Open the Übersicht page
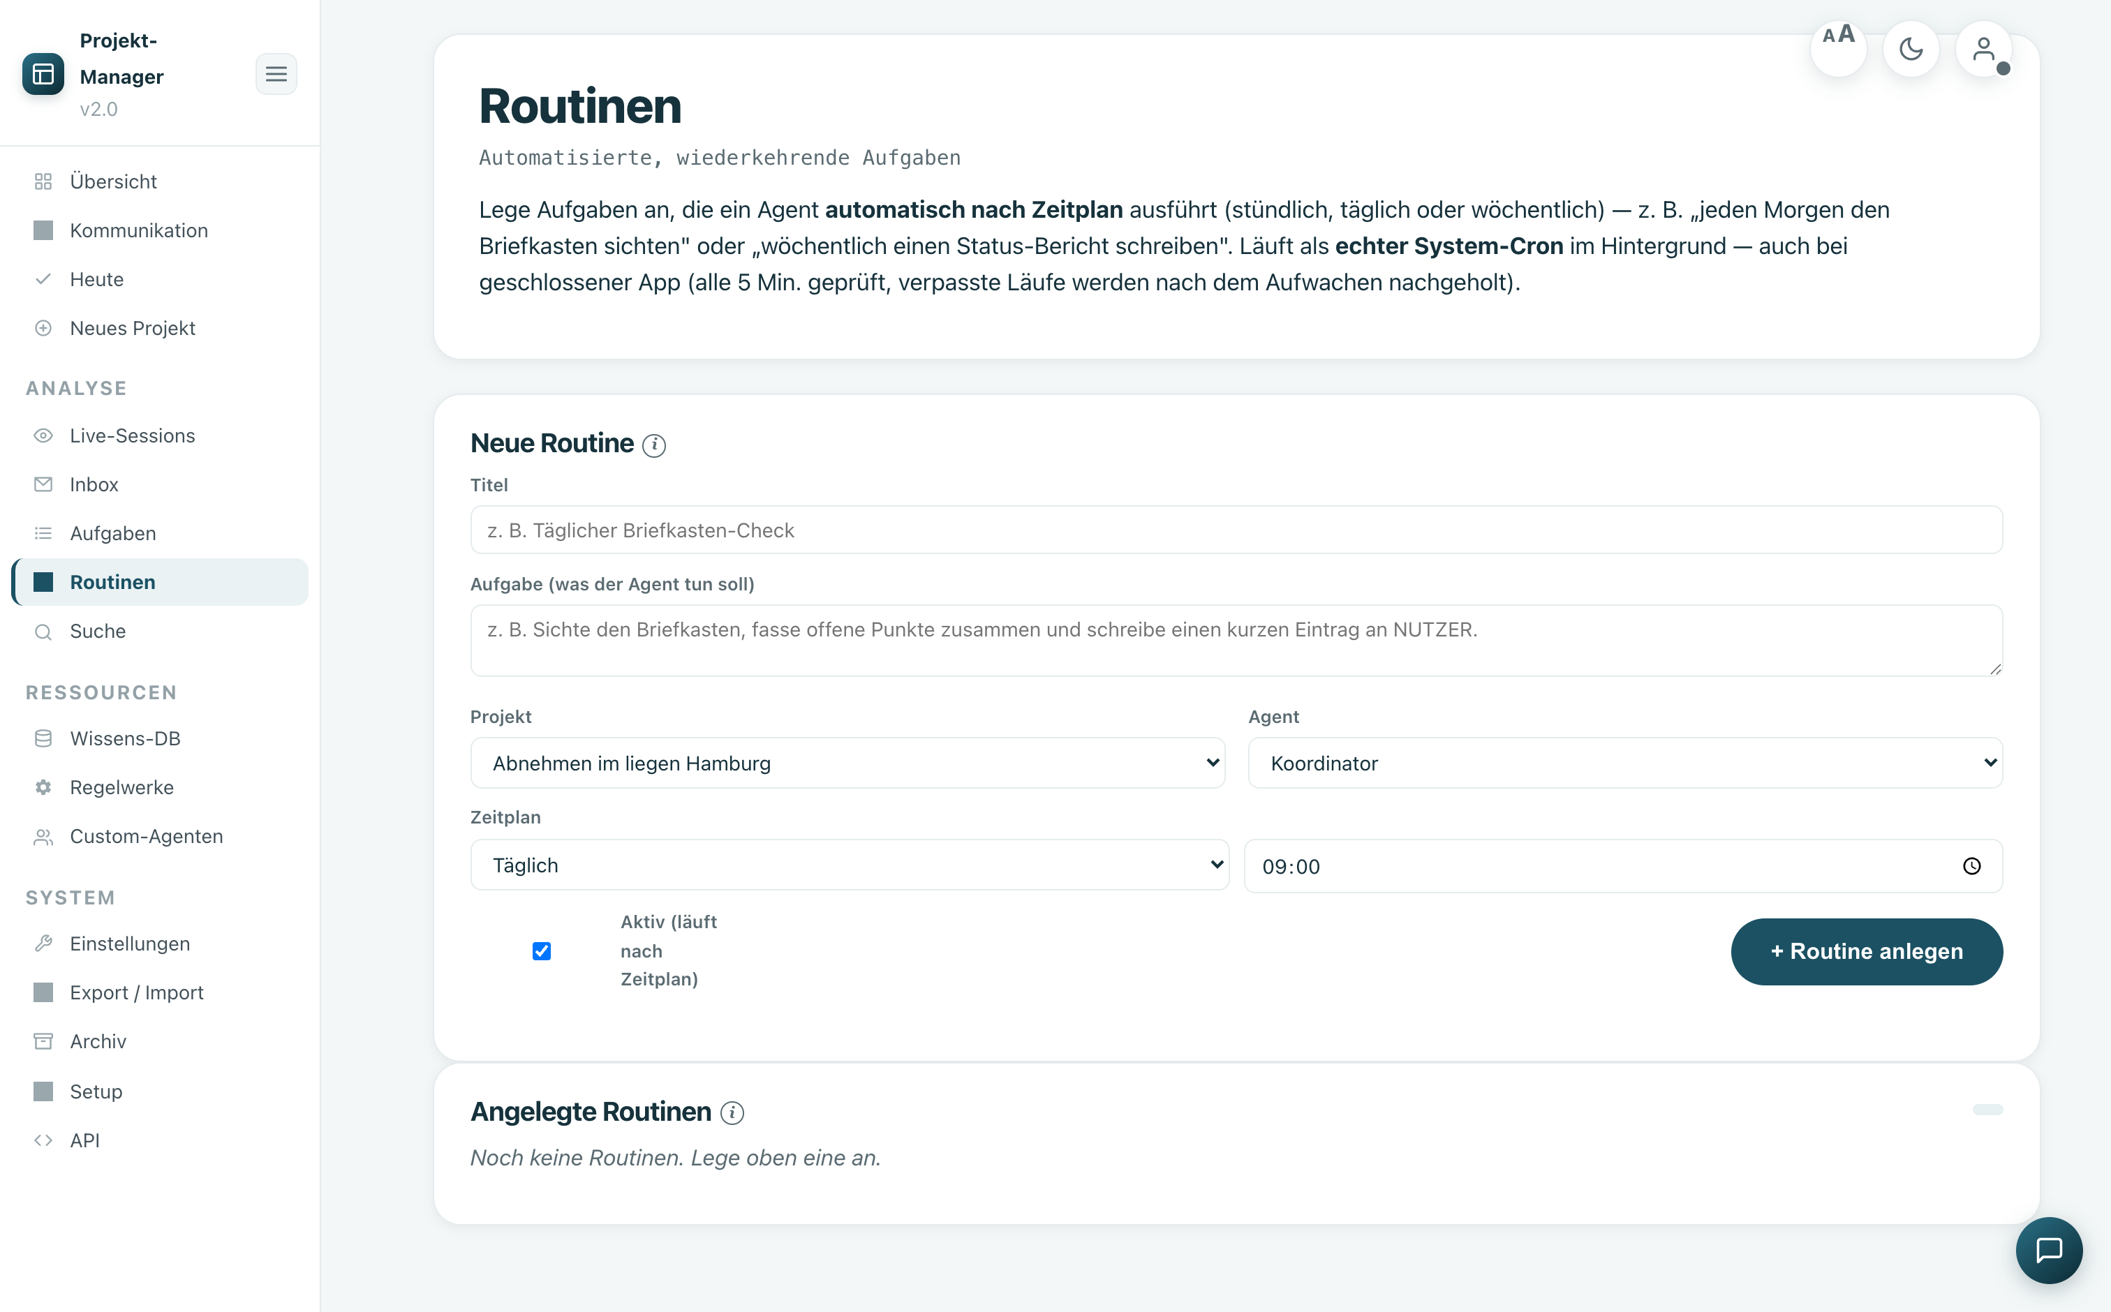2111x1312 pixels. [160, 181]
